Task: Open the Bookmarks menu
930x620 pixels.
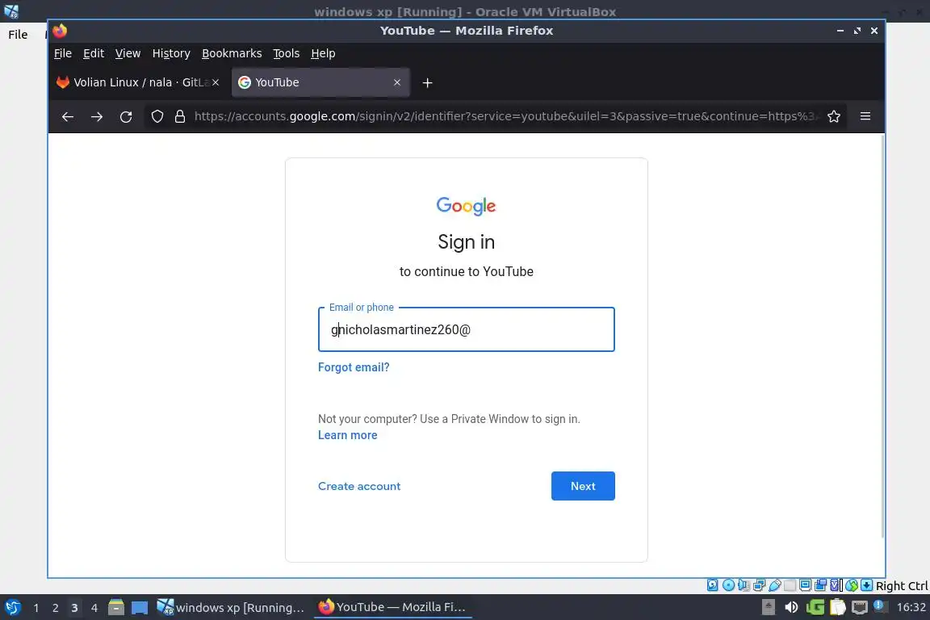Action: [x=232, y=53]
